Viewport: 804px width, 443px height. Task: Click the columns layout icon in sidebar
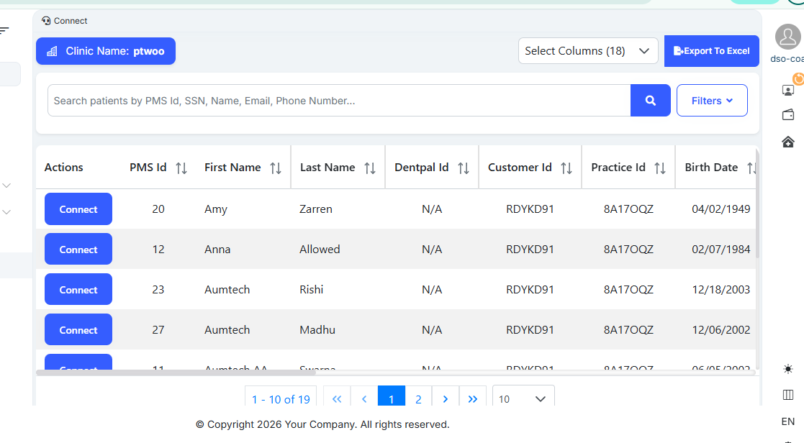[x=787, y=395]
